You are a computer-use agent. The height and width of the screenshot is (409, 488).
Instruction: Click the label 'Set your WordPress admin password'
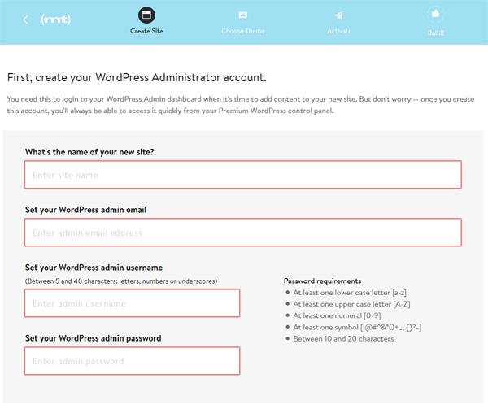[93, 338]
